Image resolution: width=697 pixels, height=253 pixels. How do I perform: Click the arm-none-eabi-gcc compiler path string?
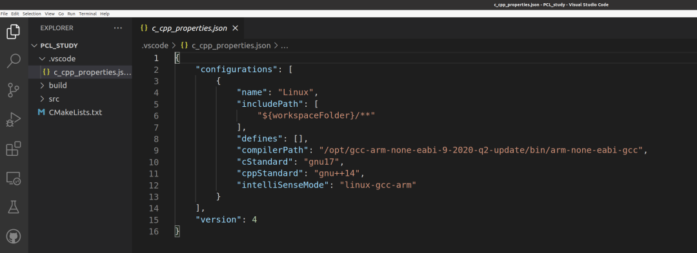click(481, 150)
